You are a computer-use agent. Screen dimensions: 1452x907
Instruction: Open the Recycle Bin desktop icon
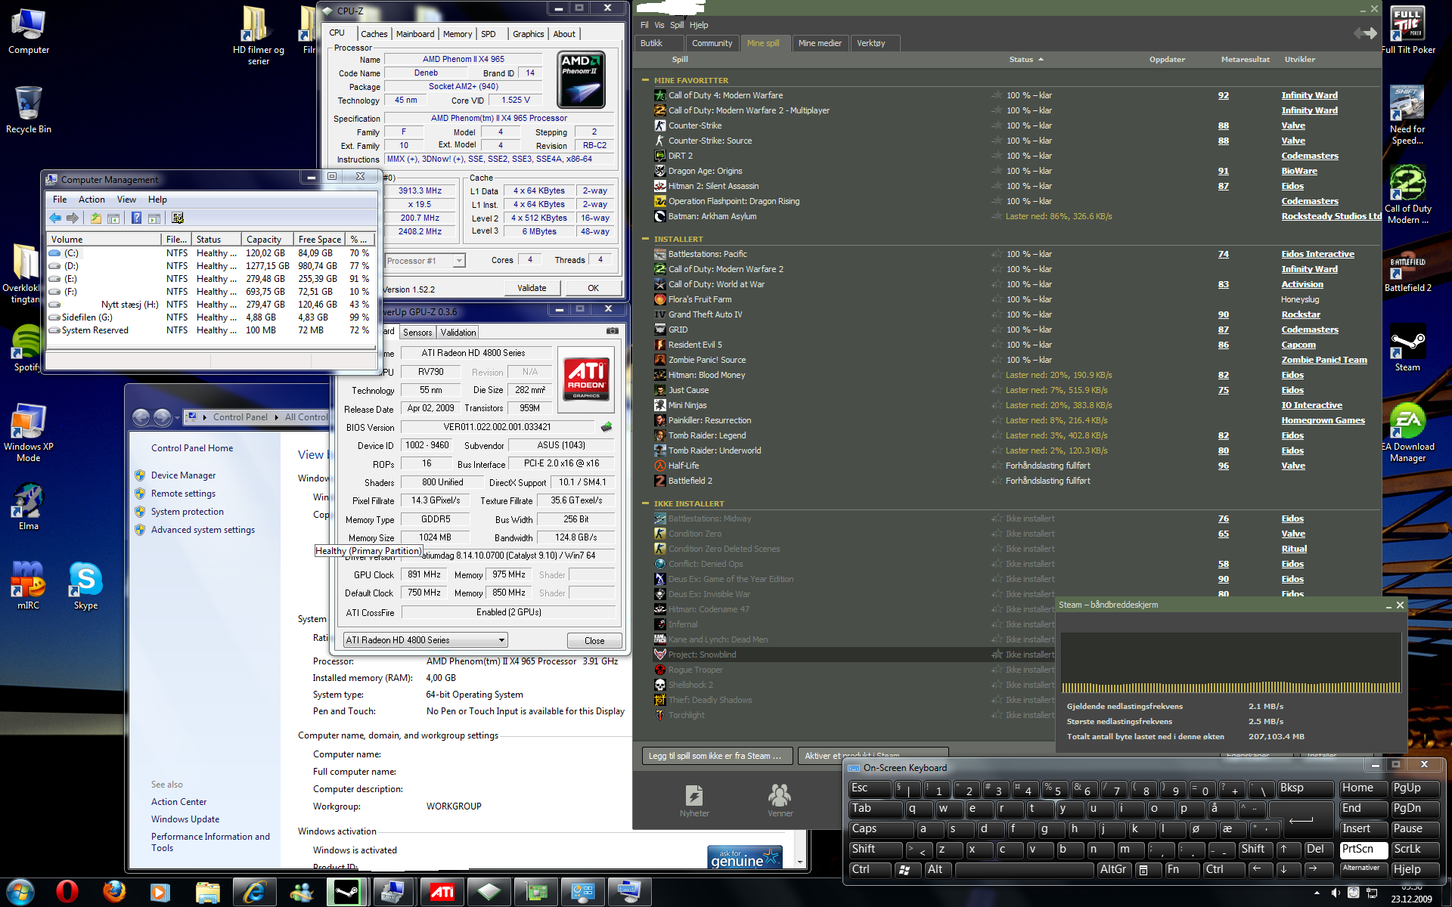click(x=29, y=110)
